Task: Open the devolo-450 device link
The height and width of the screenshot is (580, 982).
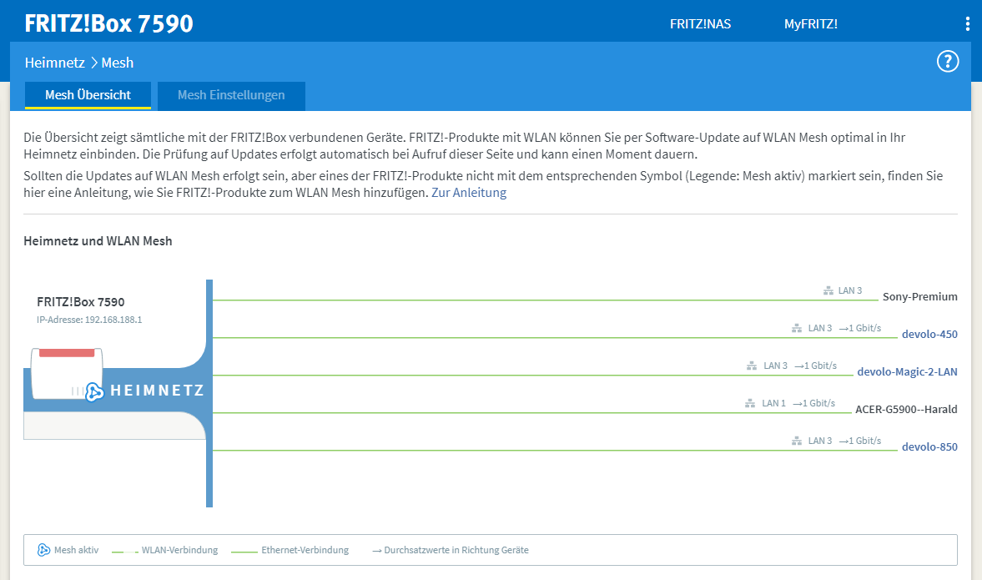Action: point(929,335)
